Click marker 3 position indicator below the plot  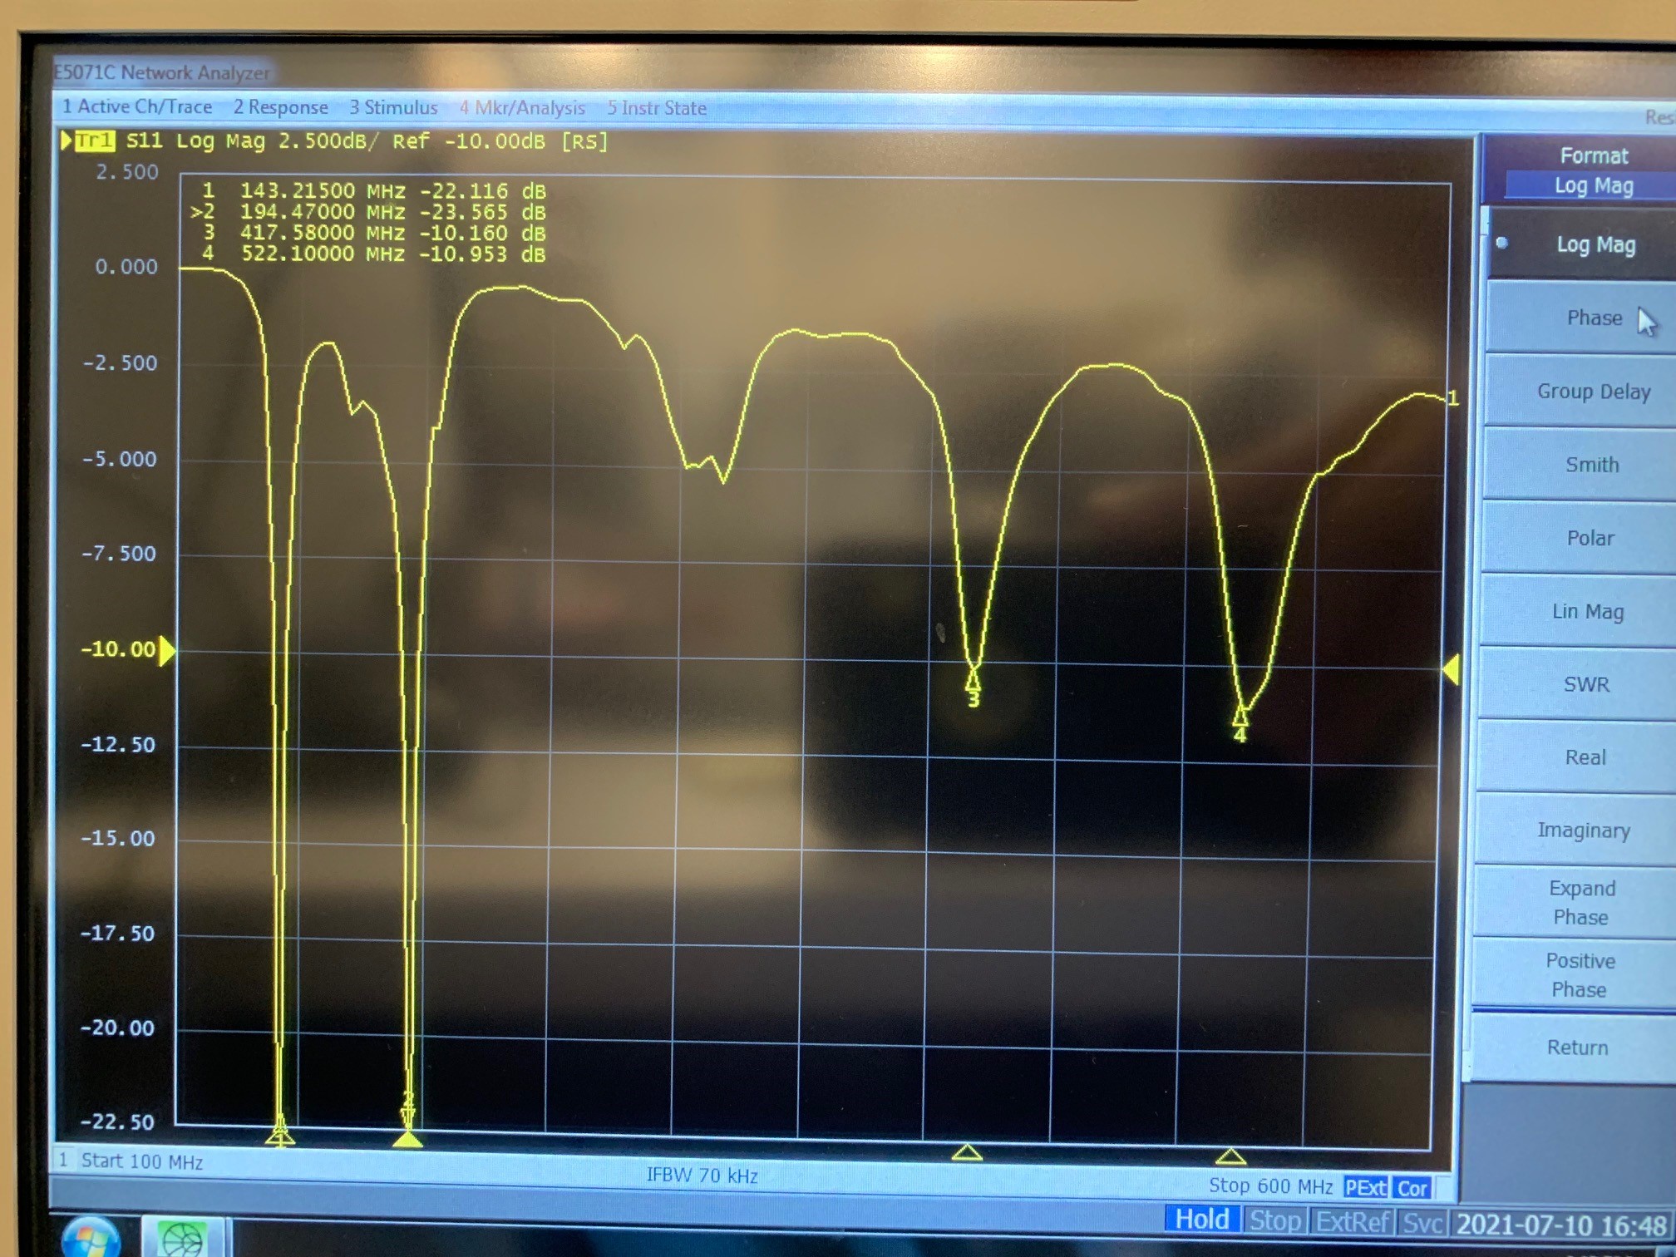pos(967,1152)
